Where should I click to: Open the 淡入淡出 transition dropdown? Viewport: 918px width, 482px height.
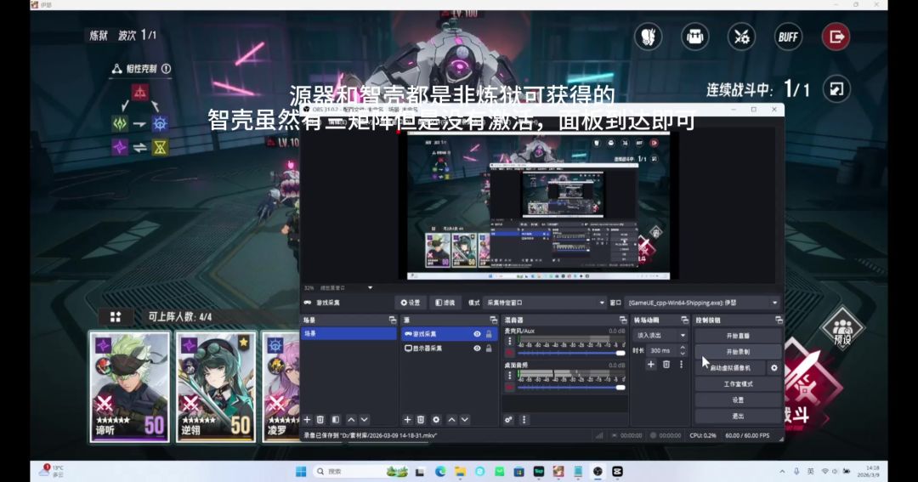[x=660, y=335]
